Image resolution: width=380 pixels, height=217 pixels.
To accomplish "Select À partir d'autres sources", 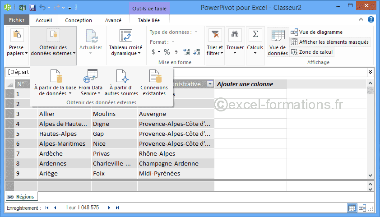I will [x=121, y=83].
